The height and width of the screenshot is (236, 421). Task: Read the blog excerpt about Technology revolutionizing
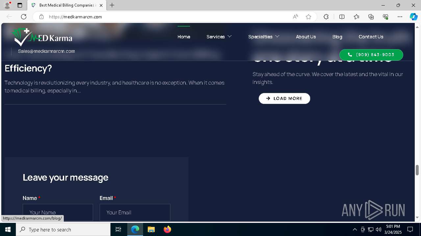[114, 87]
